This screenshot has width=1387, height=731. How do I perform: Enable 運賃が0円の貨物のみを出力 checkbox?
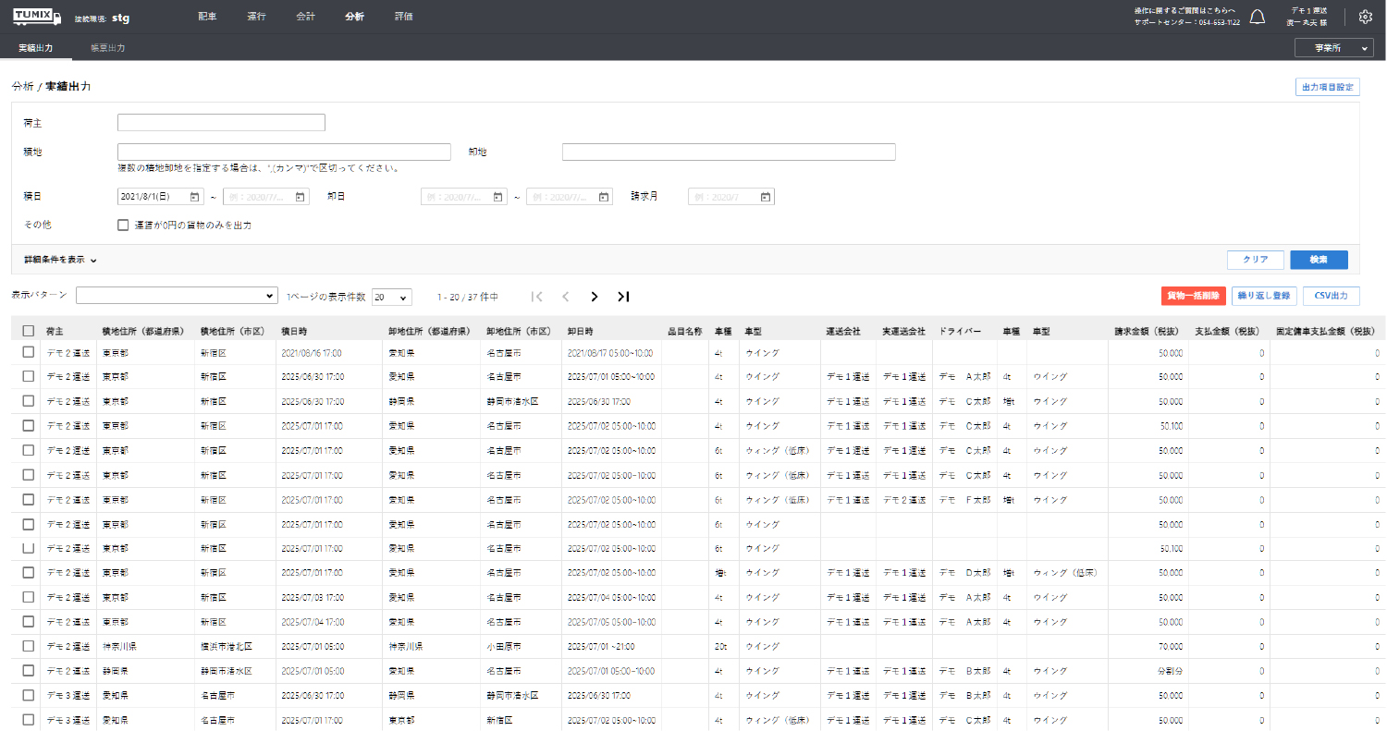pyautogui.click(x=123, y=225)
